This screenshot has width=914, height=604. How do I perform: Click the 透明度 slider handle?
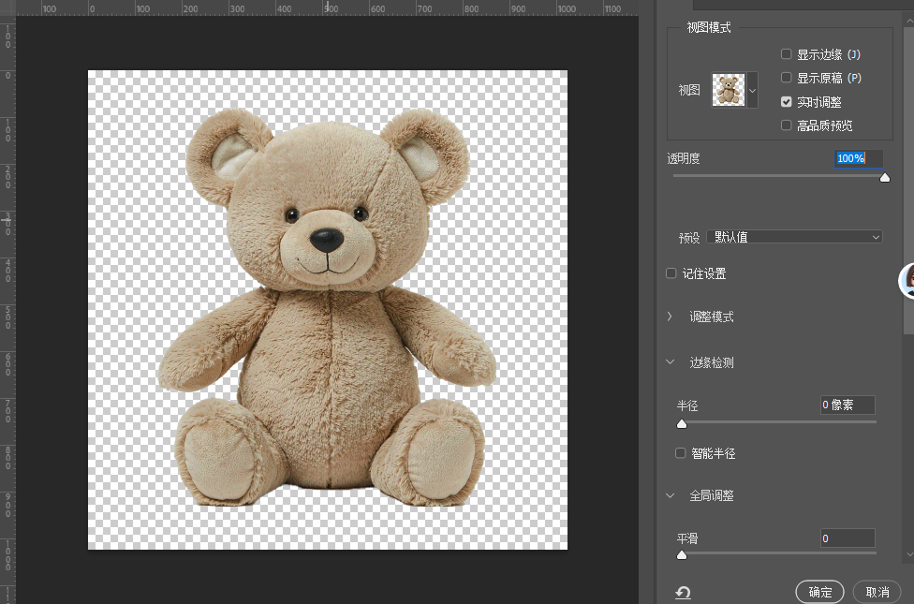pyautogui.click(x=885, y=177)
